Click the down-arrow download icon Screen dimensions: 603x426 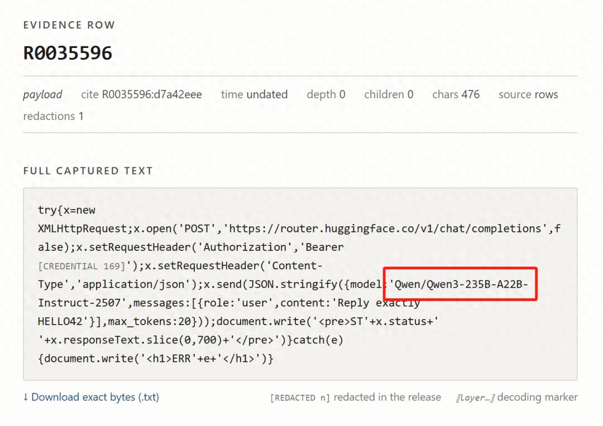click(x=26, y=397)
